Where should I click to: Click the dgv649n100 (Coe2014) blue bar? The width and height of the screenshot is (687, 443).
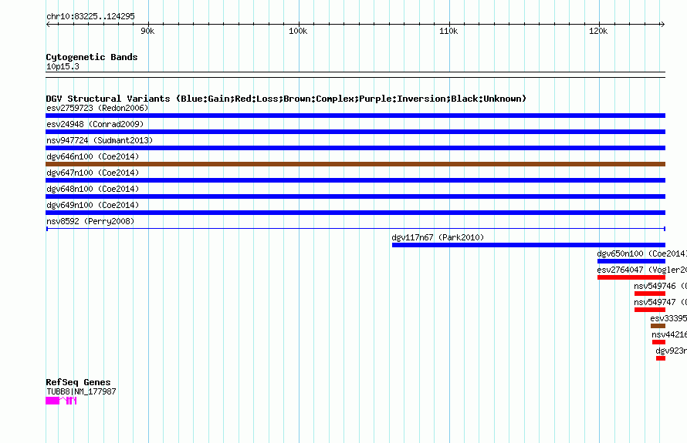tap(355, 213)
